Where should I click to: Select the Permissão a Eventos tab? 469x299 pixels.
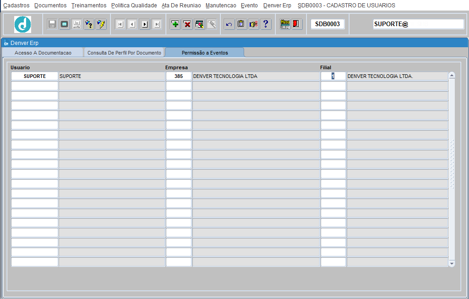(205, 53)
